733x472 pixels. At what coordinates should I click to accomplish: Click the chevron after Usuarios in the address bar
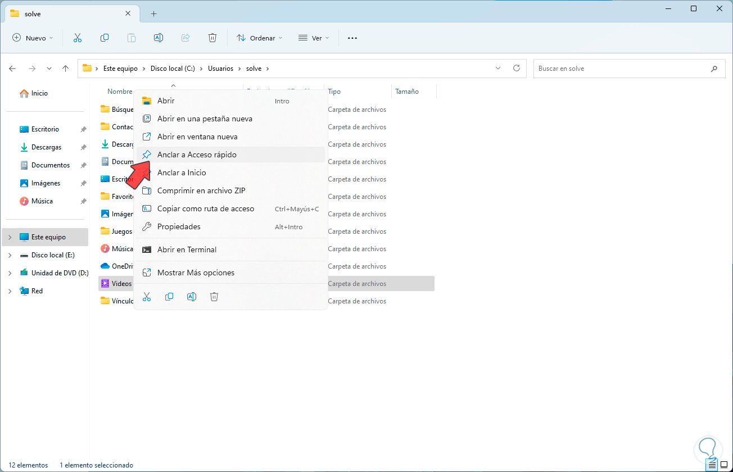pyautogui.click(x=239, y=69)
